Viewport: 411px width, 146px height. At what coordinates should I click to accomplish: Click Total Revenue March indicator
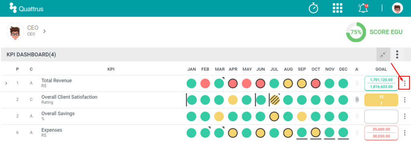(219, 83)
